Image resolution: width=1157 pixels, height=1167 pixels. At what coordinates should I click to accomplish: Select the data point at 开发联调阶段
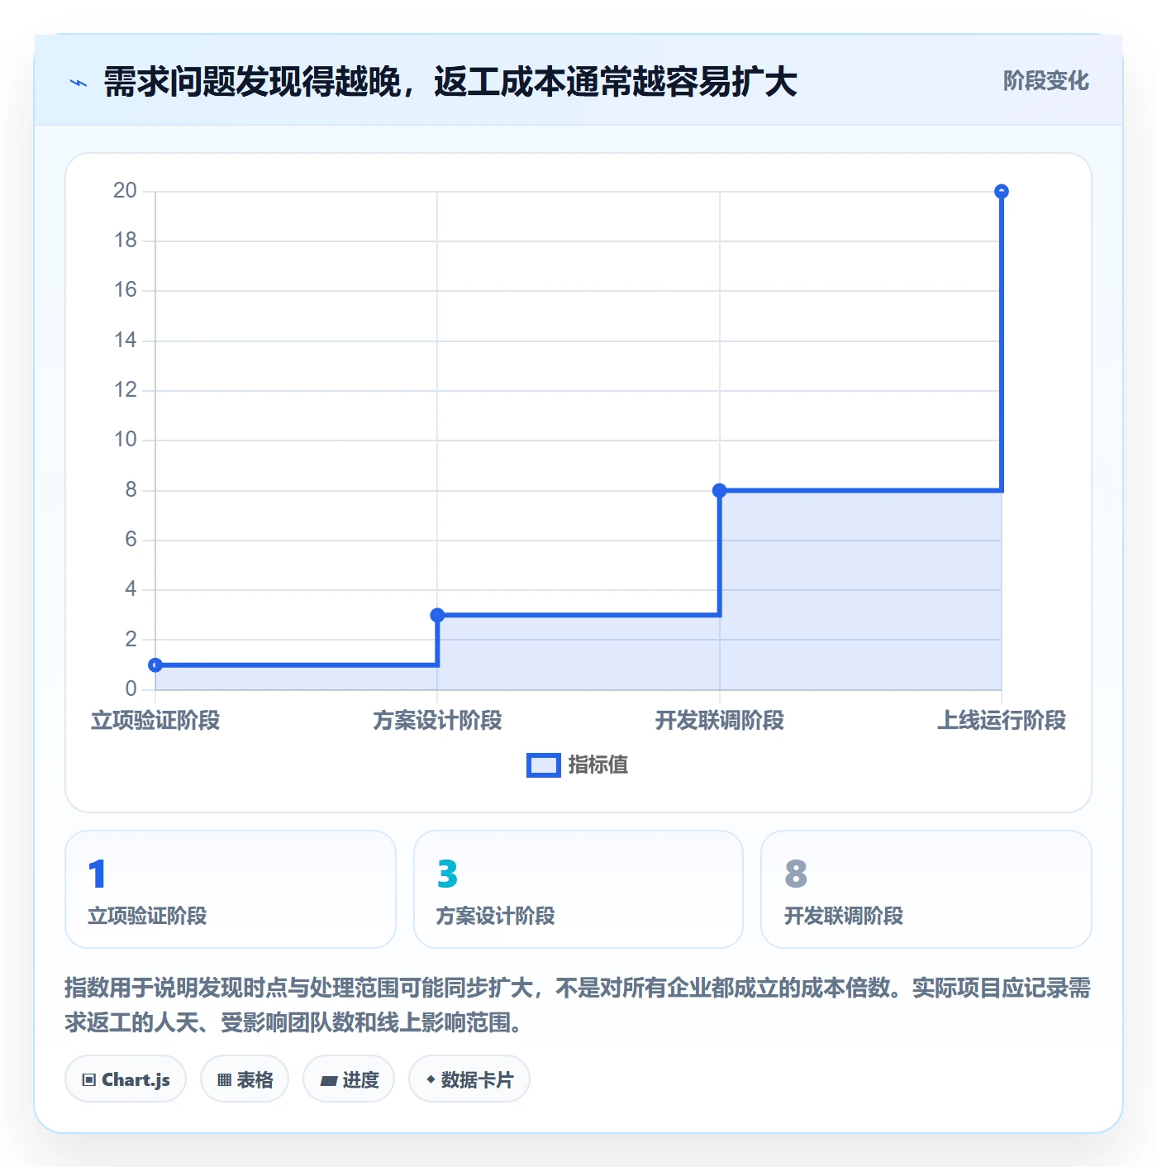tap(720, 490)
